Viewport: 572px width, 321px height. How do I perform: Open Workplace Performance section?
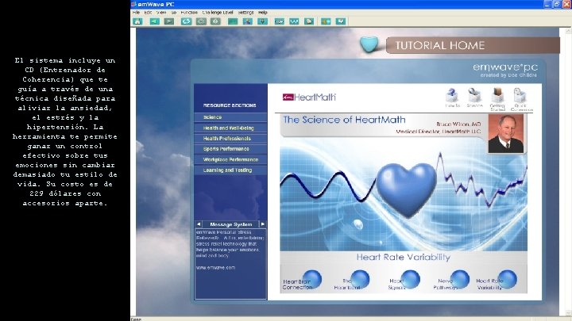(230, 159)
